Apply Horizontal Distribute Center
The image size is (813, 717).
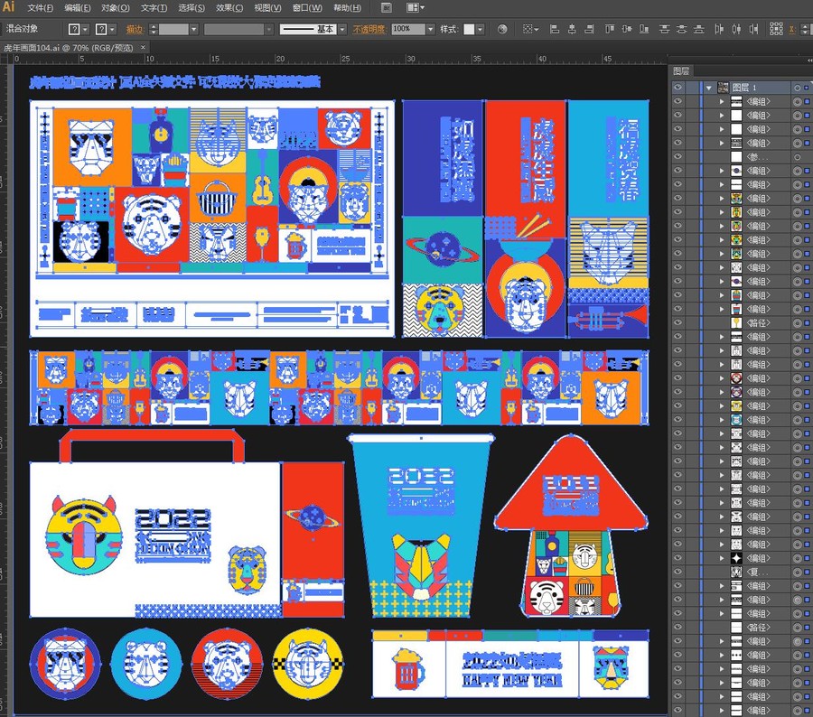pyautogui.click(x=736, y=30)
